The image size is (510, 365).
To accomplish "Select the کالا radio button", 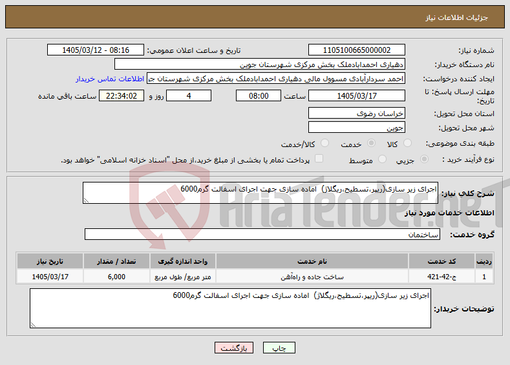I will 407,143.
